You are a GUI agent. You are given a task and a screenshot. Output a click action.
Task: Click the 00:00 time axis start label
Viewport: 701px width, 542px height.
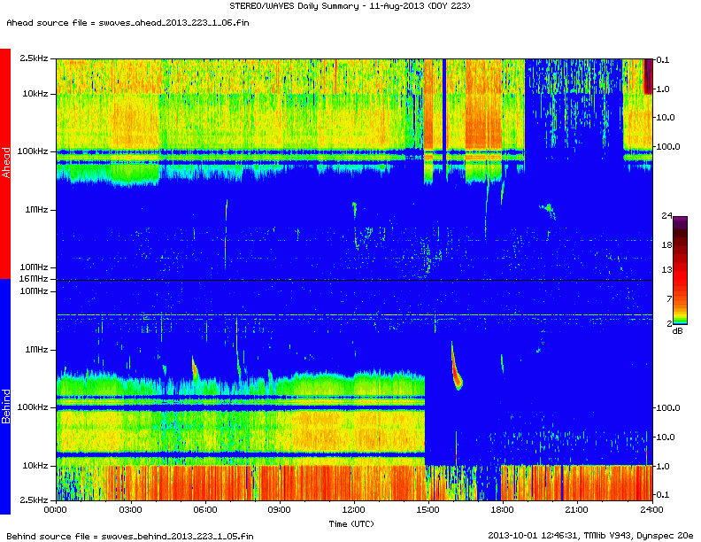coord(56,510)
